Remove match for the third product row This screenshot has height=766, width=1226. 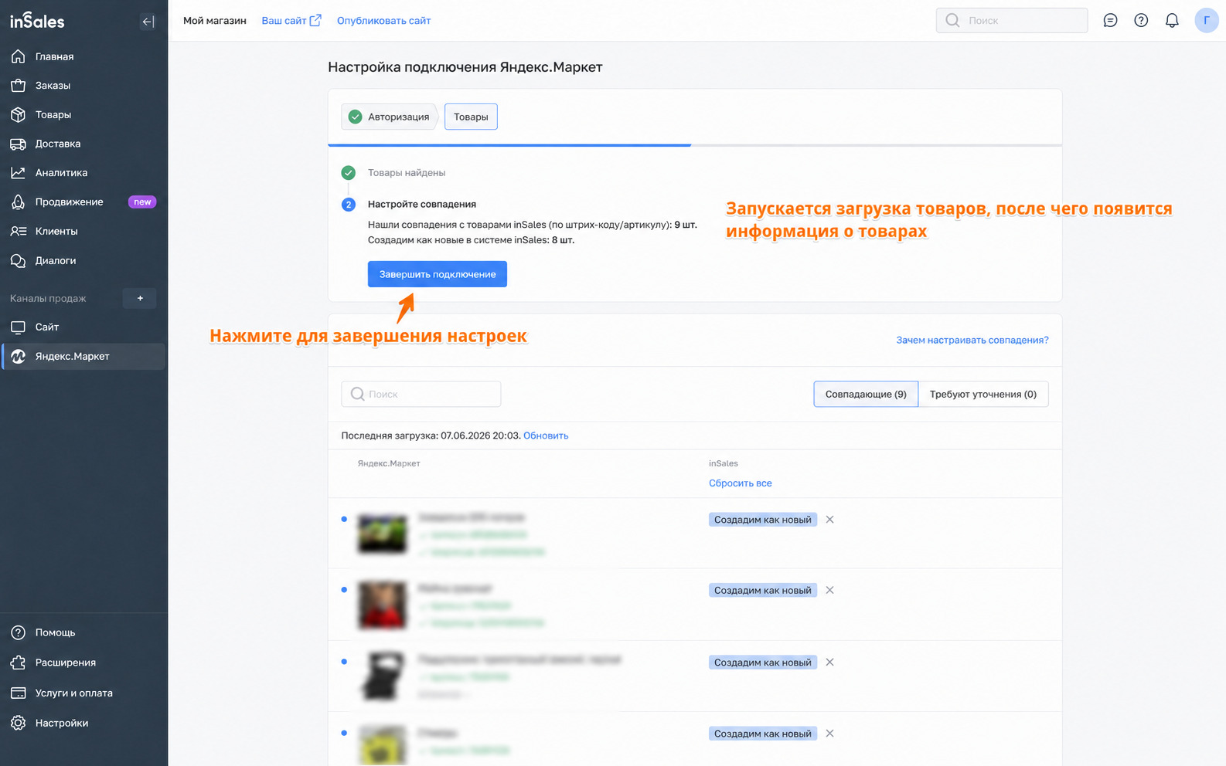pyautogui.click(x=829, y=663)
